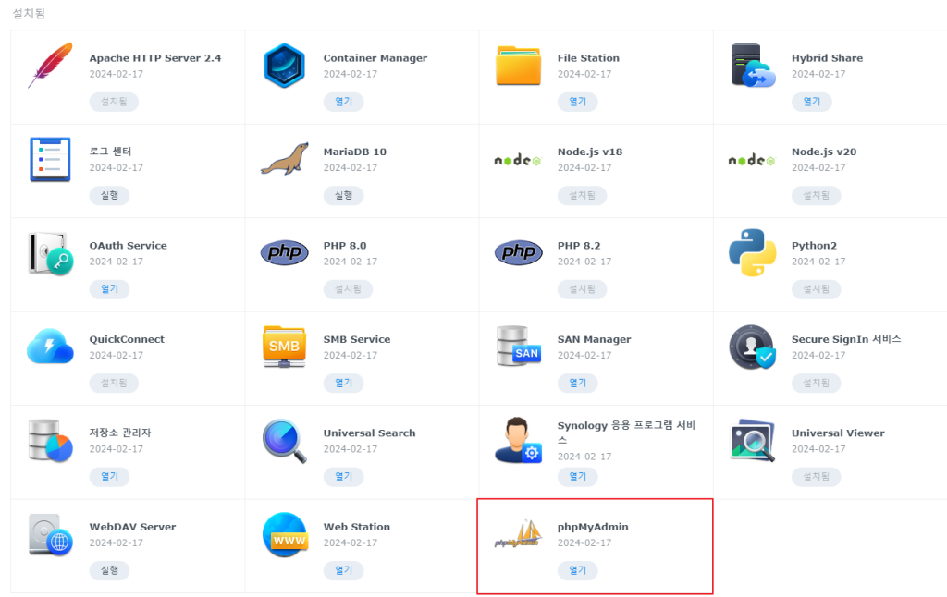
Task: Click the Hybrid Share server icon
Action: coord(753,66)
